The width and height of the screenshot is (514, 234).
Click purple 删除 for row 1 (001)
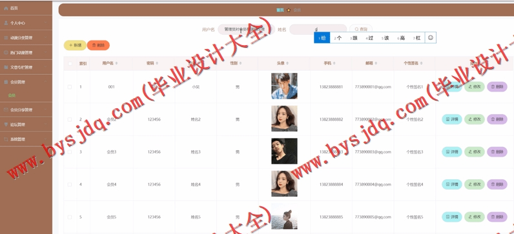click(497, 87)
